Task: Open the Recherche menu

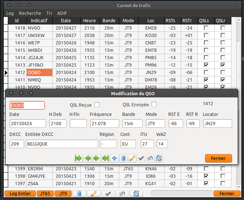Action: (30, 13)
